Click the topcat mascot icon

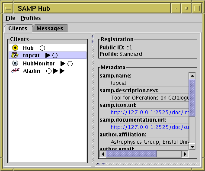coord(15,55)
